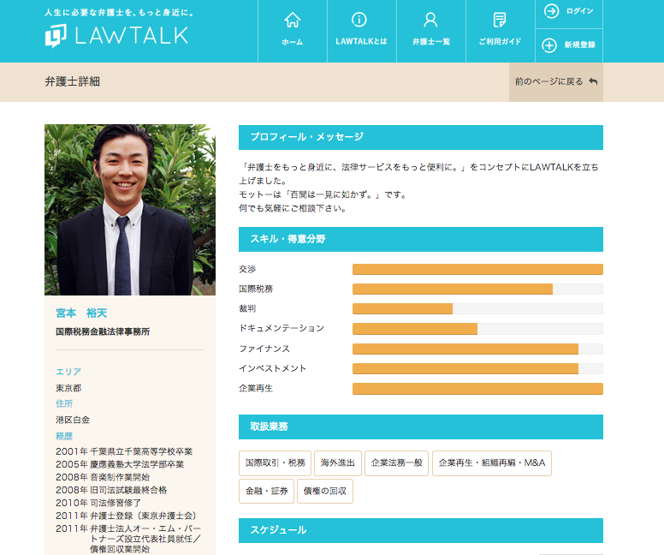Screen dimensions: 664x555
Task: Click the 住所 label
Action: (64, 403)
